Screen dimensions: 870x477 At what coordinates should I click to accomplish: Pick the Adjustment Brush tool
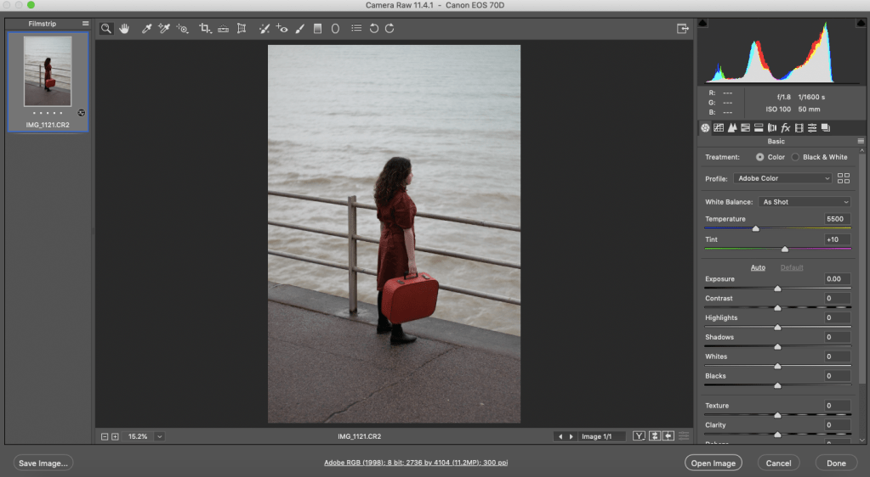pos(299,28)
